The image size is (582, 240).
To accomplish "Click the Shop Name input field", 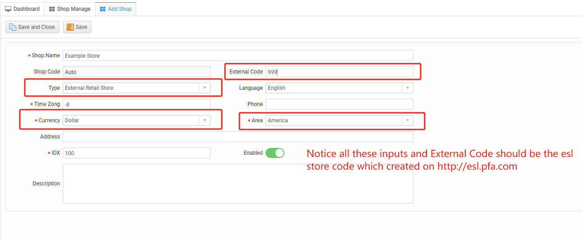I will pyautogui.click(x=238, y=55).
